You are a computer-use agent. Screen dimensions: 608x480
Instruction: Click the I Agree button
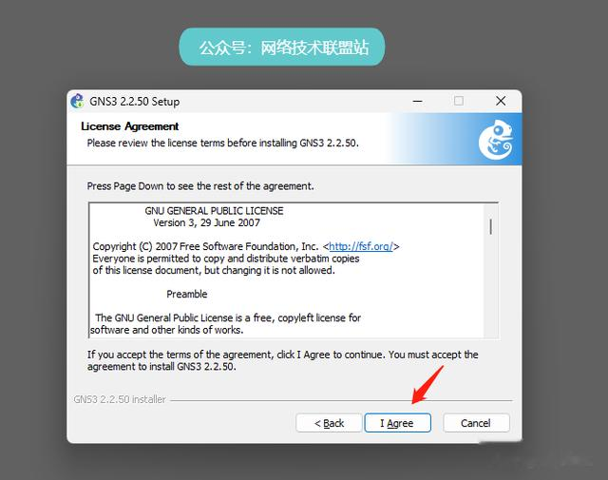click(397, 423)
